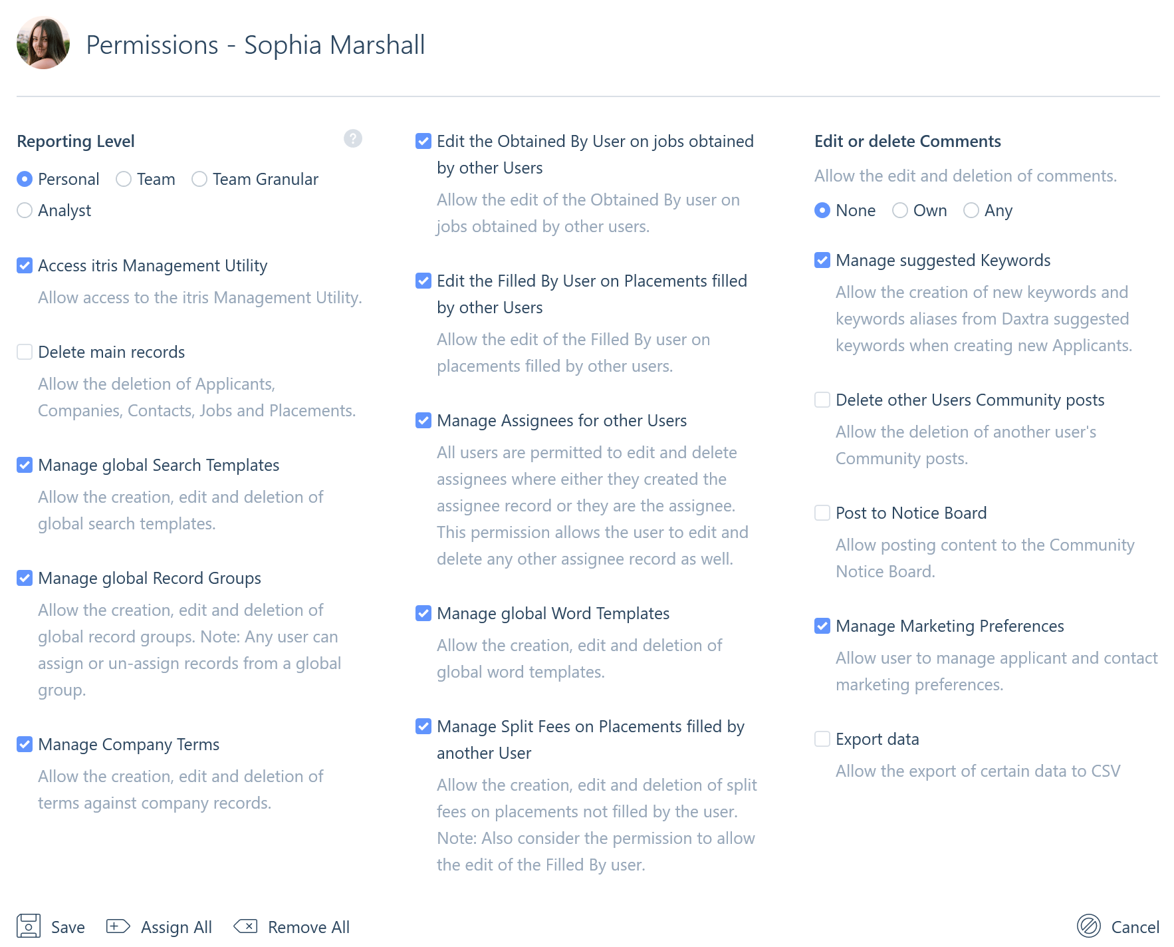The width and height of the screenshot is (1174, 947).
Task: Uncheck Manage Assignees for other Users
Action: click(423, 420)
